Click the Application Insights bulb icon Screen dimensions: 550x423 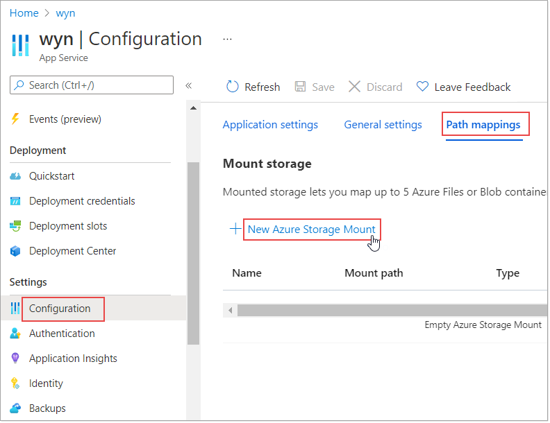pyautogui.click(x=15, y=359)
